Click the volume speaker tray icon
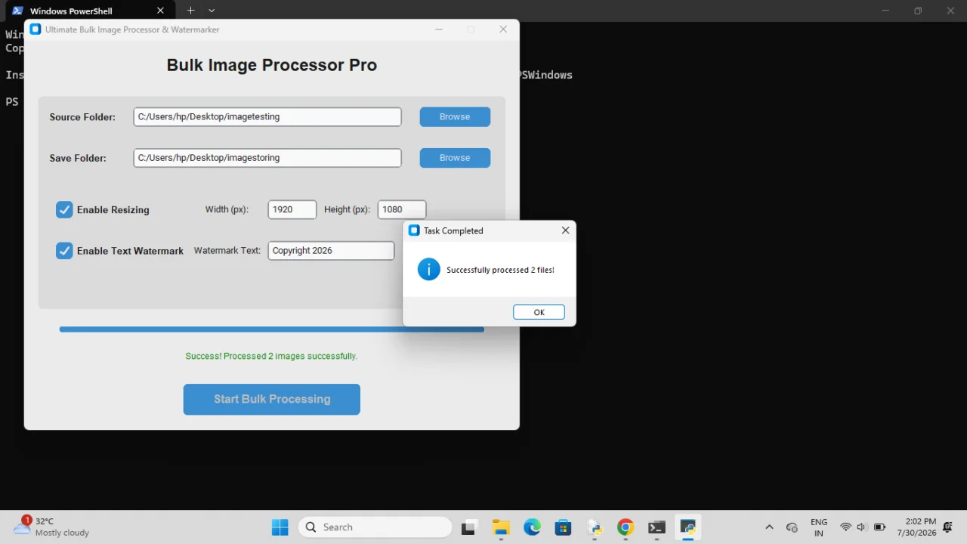The image size is (967, 544). coord(862,527)
